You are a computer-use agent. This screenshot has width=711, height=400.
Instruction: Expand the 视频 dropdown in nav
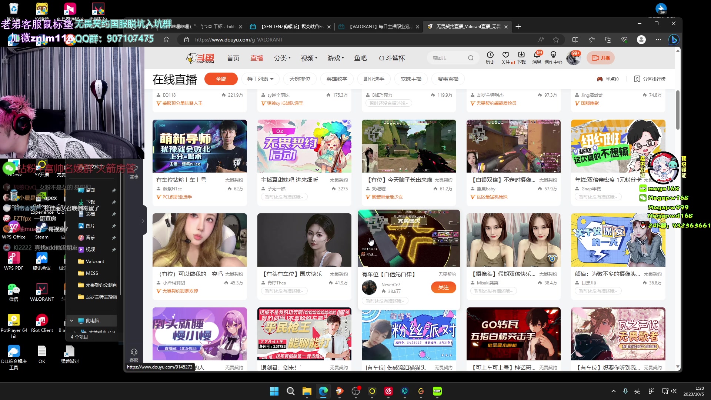[x=309, y=58]
